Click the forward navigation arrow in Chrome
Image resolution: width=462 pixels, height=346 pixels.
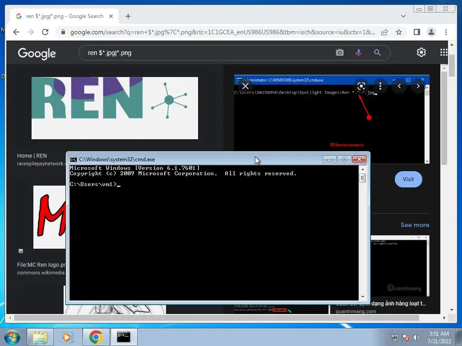pos(31,32)
